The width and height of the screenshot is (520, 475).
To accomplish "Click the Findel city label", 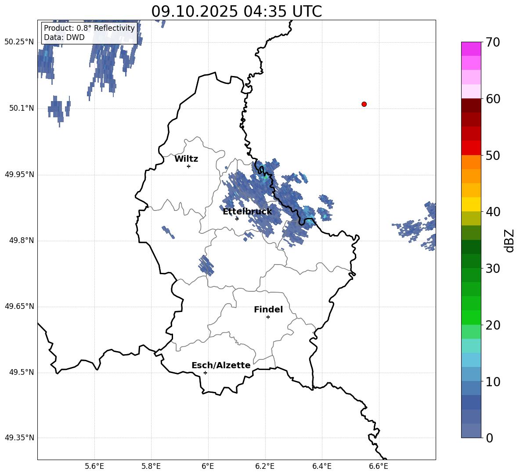I will 268,309.
